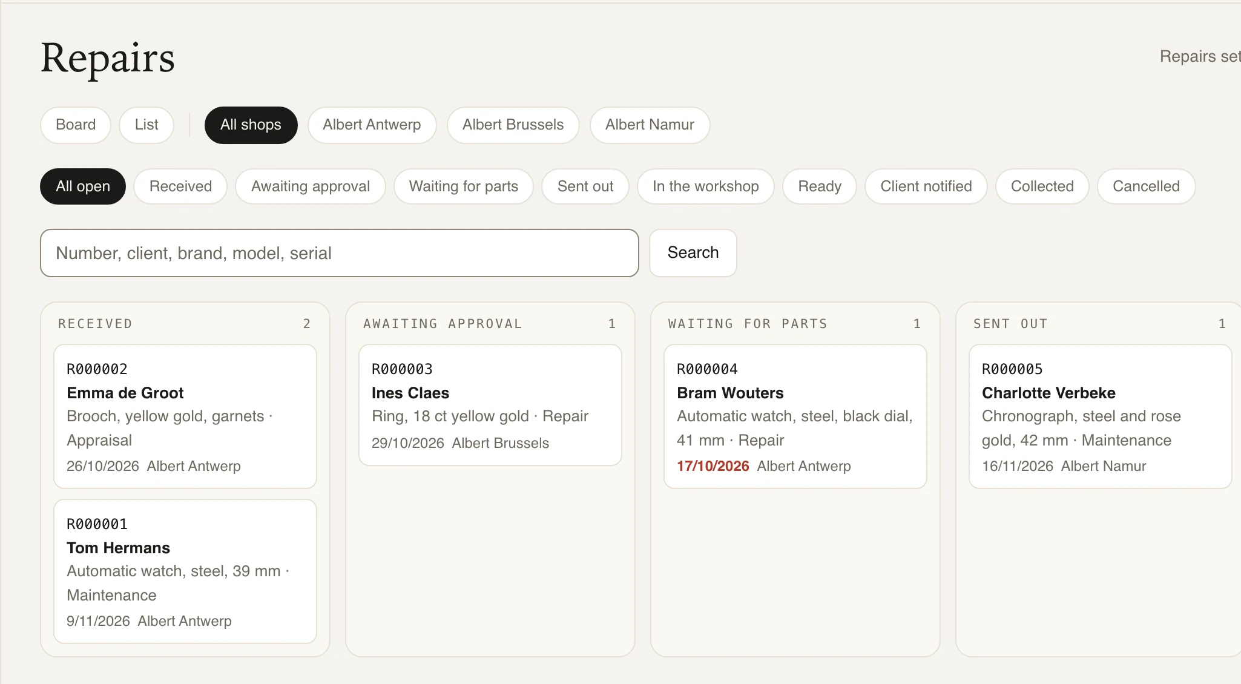The height and width of the screenshot is (684, 1241).
Task: Show Ready repairs
Action: click(820, 186)
